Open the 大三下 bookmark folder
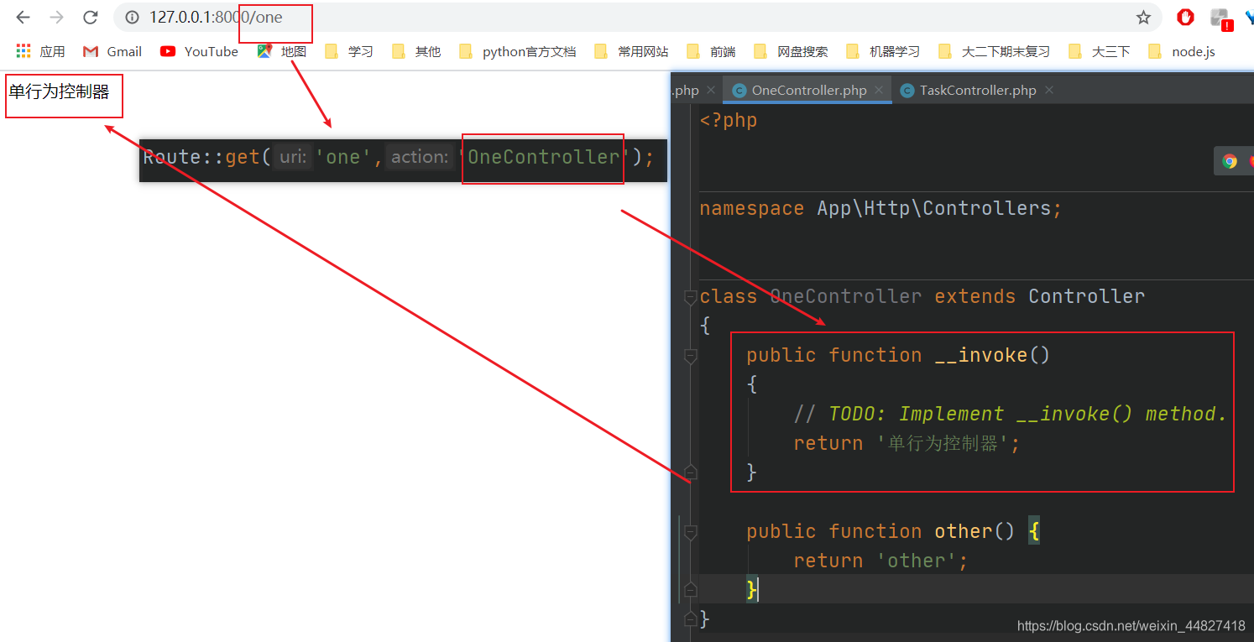1254x642 pixels. [x=1100, y=51]
